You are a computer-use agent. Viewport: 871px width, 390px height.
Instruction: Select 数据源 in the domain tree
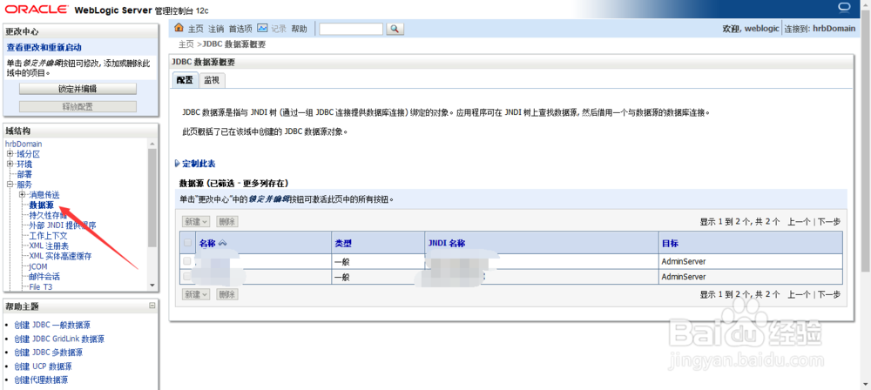pos(41,205)
